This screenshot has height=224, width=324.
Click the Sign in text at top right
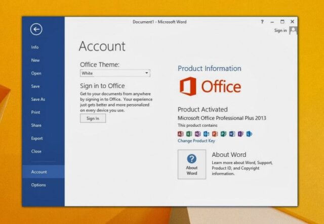point(280,31)
